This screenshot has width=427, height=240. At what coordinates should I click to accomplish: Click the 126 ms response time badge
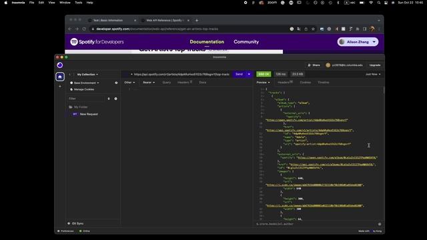[280, 74]
